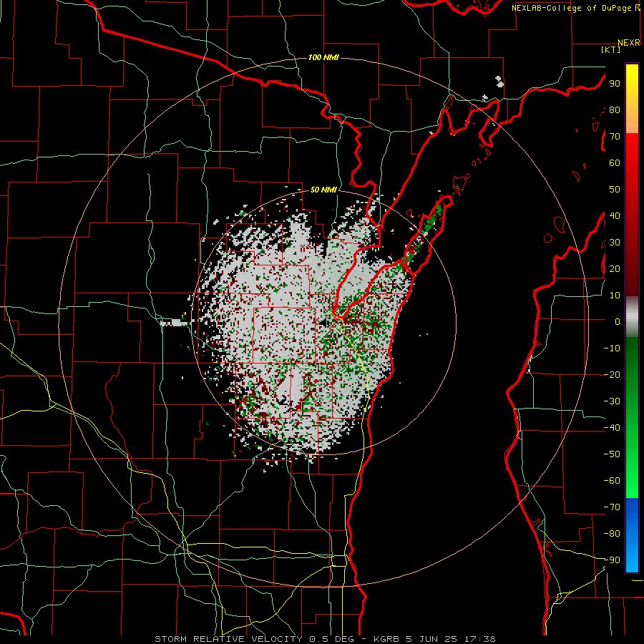Click the -30 value on the velocity scale
This screenshot has width=644, height=644.
tap(612, 401)
